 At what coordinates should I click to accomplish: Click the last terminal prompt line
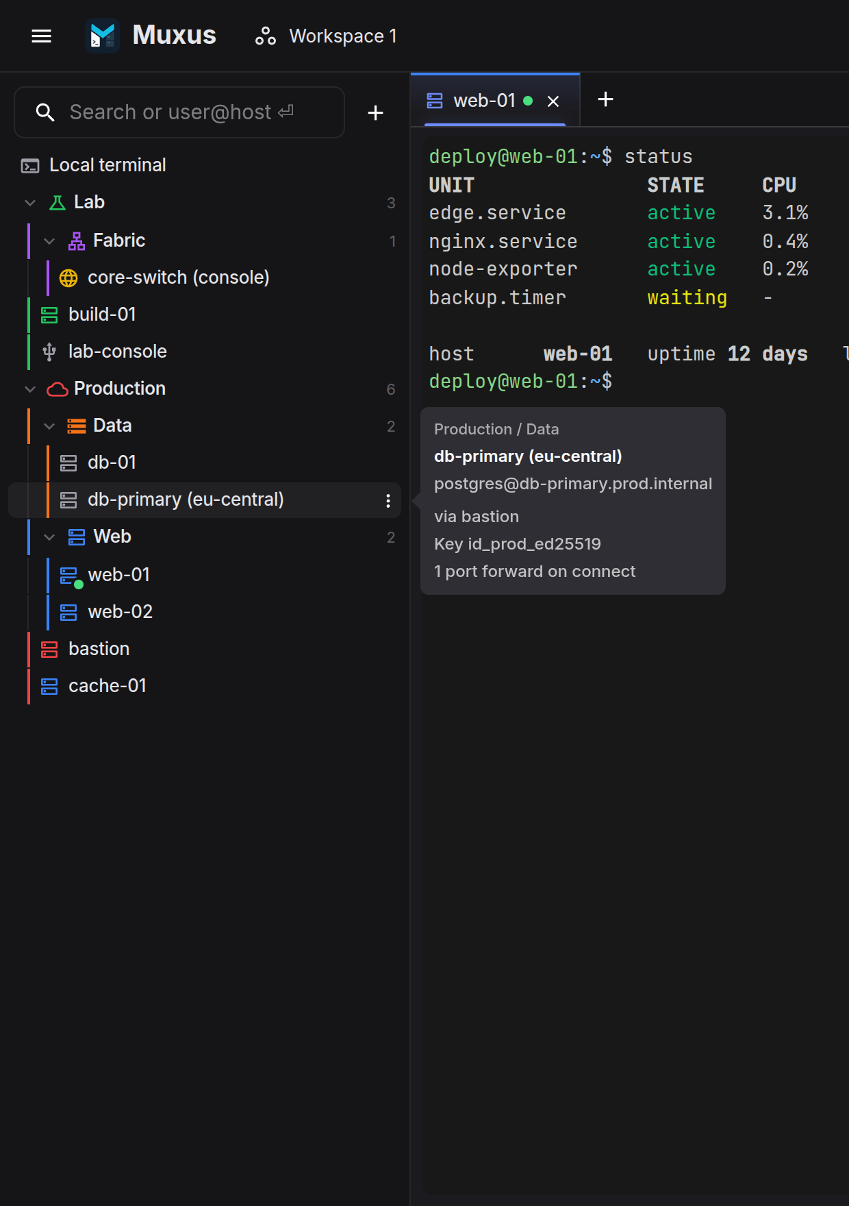(520, 382)
